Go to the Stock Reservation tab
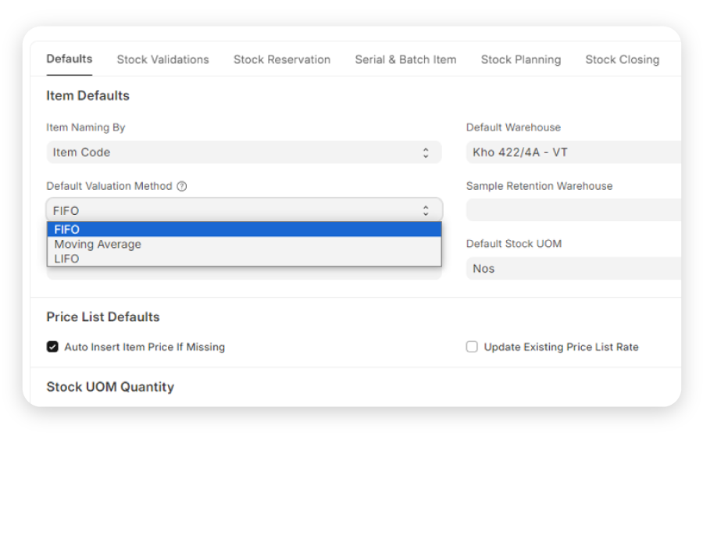Image resolution: width=703 pixels, height=547 pixels. 281,59
